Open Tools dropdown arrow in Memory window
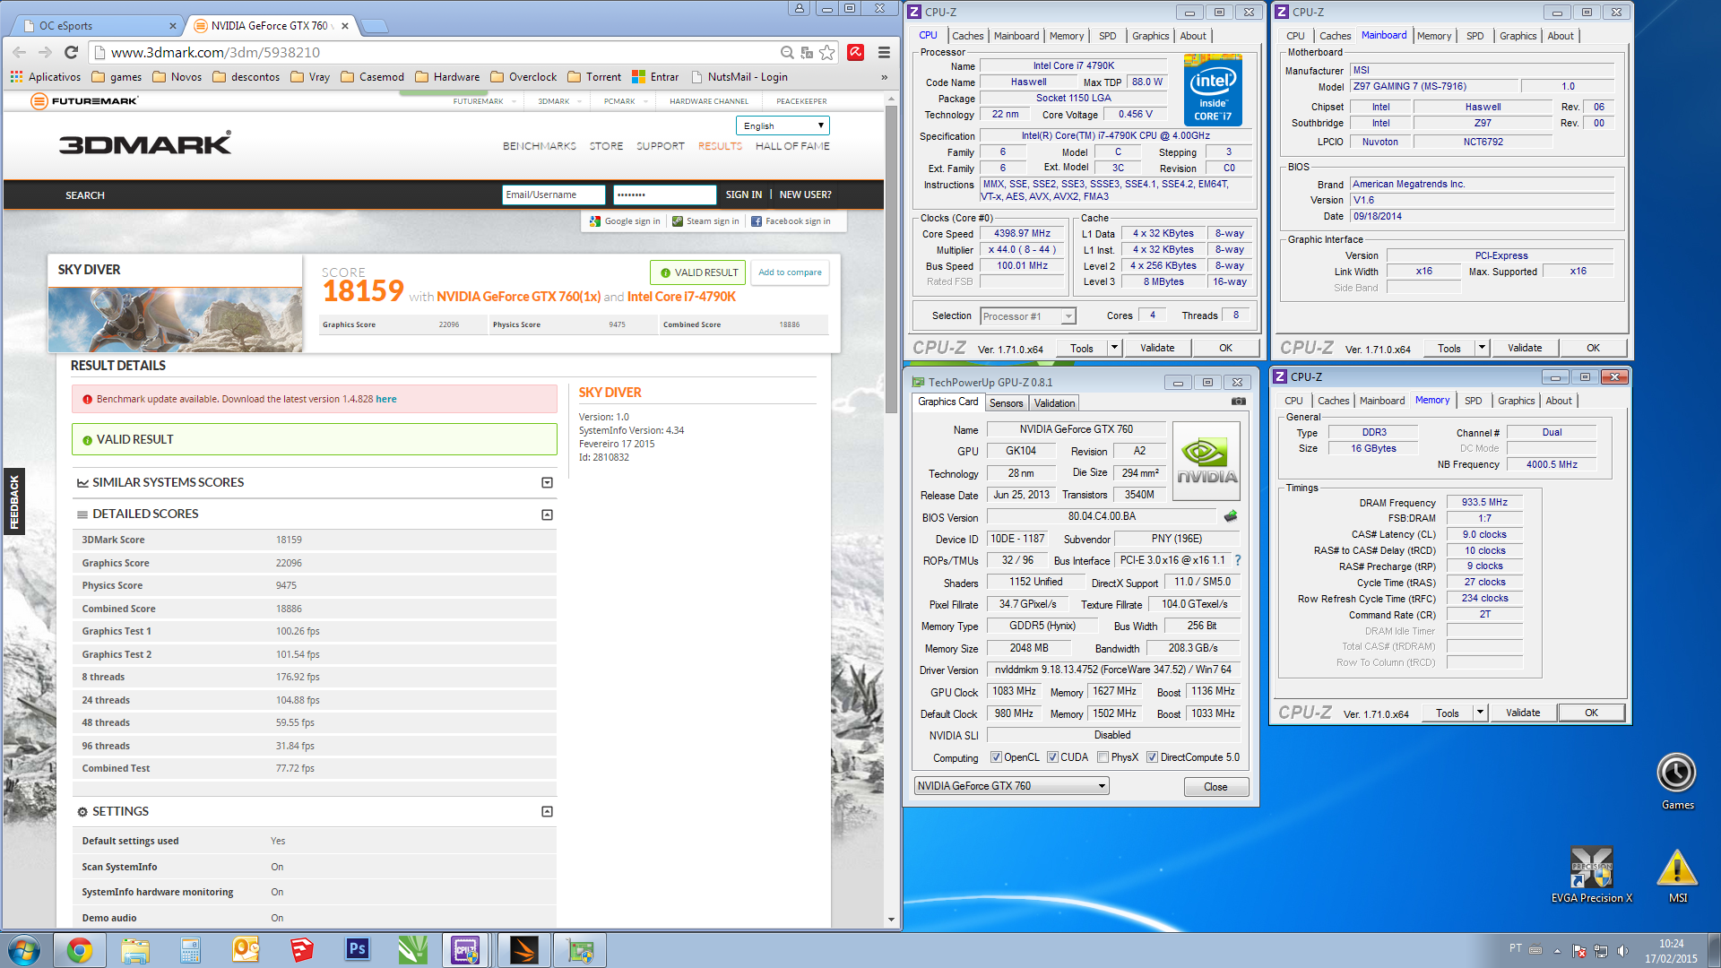This screenshot has width=1721, height=968. coord(1480,713)
